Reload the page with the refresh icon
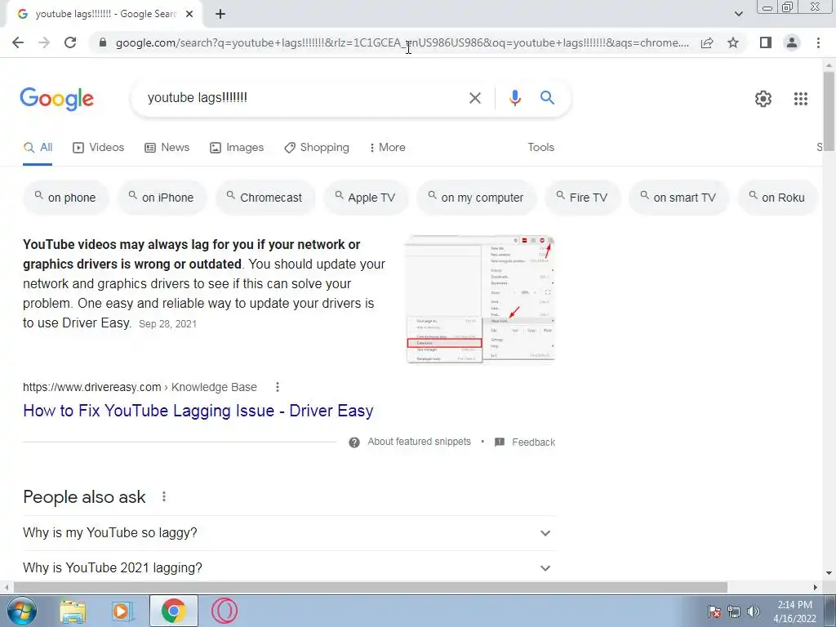Image resolution: width=836 pixels, height=627 pixels. 70,42
